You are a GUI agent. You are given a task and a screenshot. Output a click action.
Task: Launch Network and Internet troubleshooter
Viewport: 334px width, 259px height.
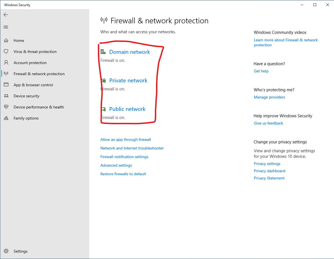[132, 148]
